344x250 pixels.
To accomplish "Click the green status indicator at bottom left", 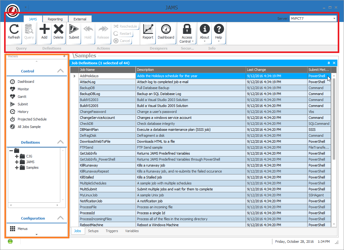I will pyautogui.click(x=10, y=241).
